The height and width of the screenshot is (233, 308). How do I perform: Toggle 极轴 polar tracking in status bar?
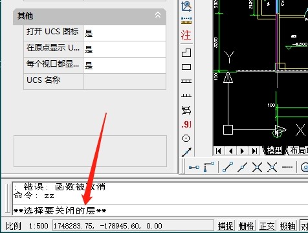click(287, 226)
